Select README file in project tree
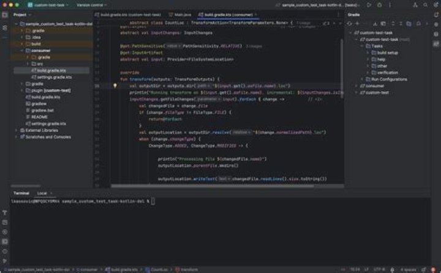This screenshot has width=441, height=273. (39, 117)
